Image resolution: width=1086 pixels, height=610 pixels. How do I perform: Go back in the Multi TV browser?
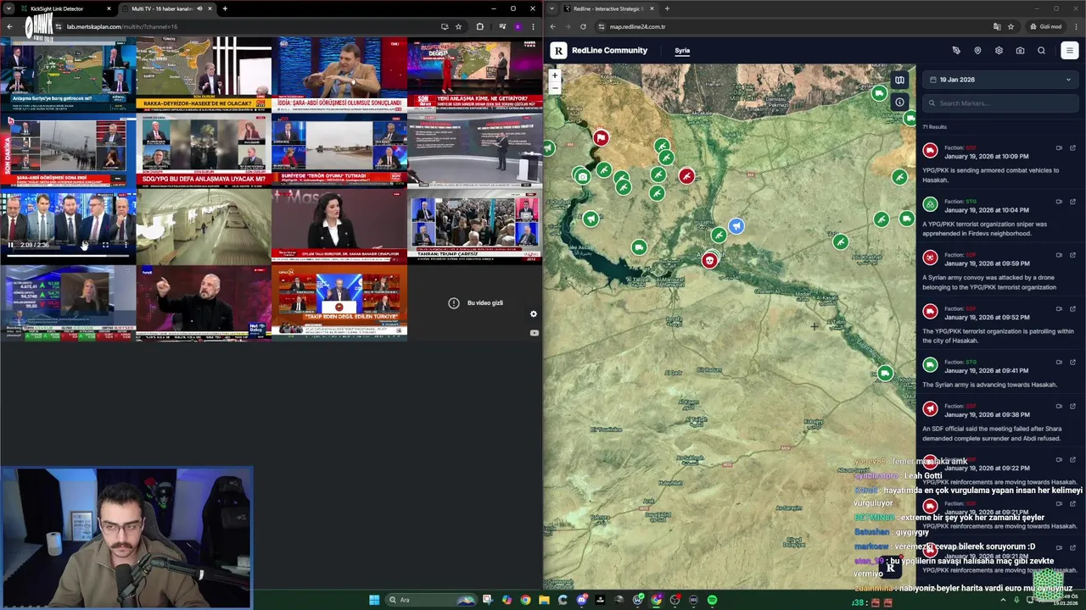click(x=9, y=26)
